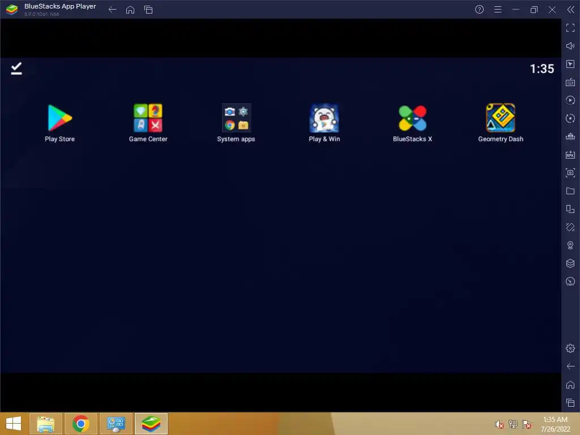This screenshot has width=580, height=435.
Task: Open the help question mark icon
Action: [479, 10]
